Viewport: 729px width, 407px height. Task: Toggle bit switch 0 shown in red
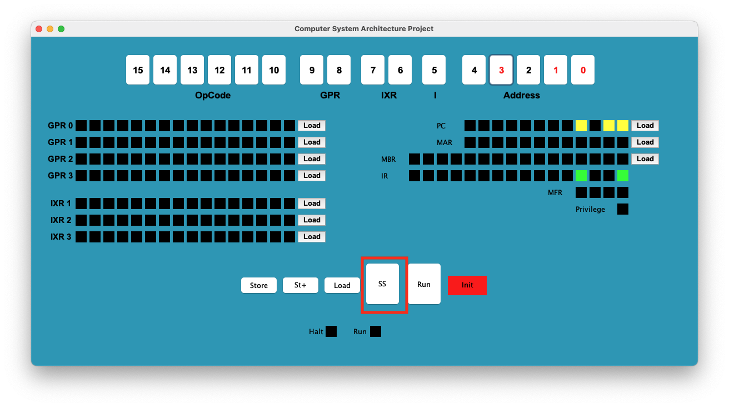(x=583, y=70)
